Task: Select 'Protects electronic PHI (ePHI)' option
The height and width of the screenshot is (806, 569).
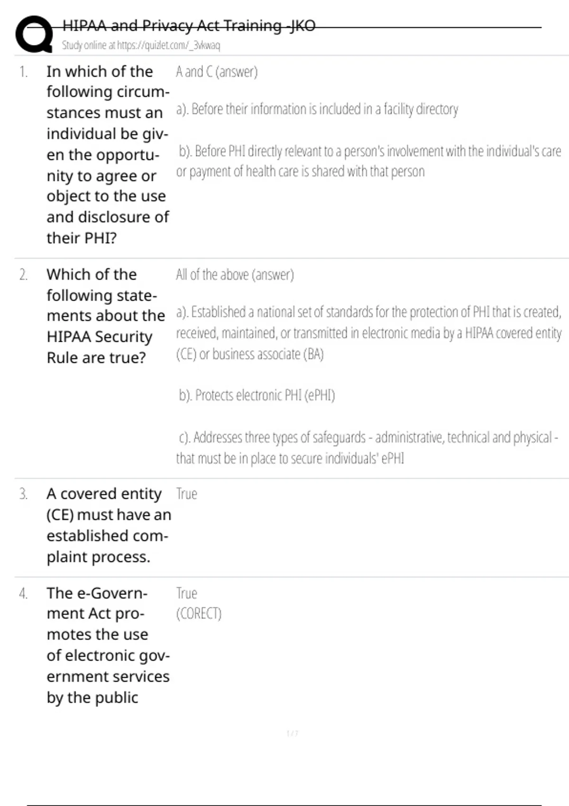Action: click(x=257, y=395)
